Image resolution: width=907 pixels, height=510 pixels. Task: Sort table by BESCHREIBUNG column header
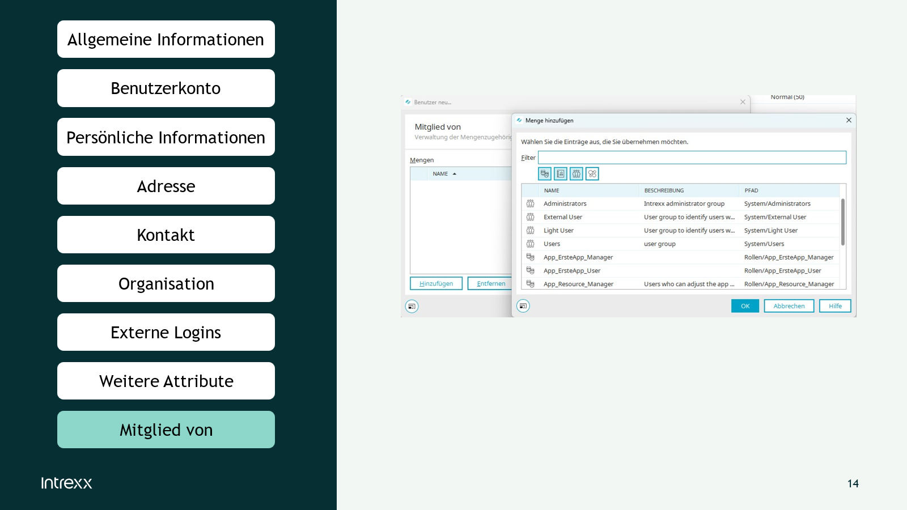pyautogui.click(x=664, y=190)
